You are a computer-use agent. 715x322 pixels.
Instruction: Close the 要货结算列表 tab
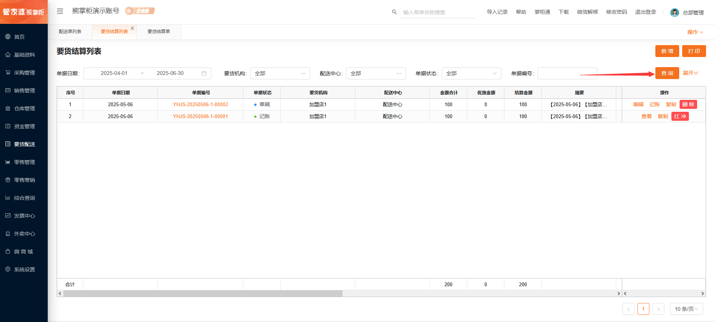pyautogui.click(x=132, y=28)
